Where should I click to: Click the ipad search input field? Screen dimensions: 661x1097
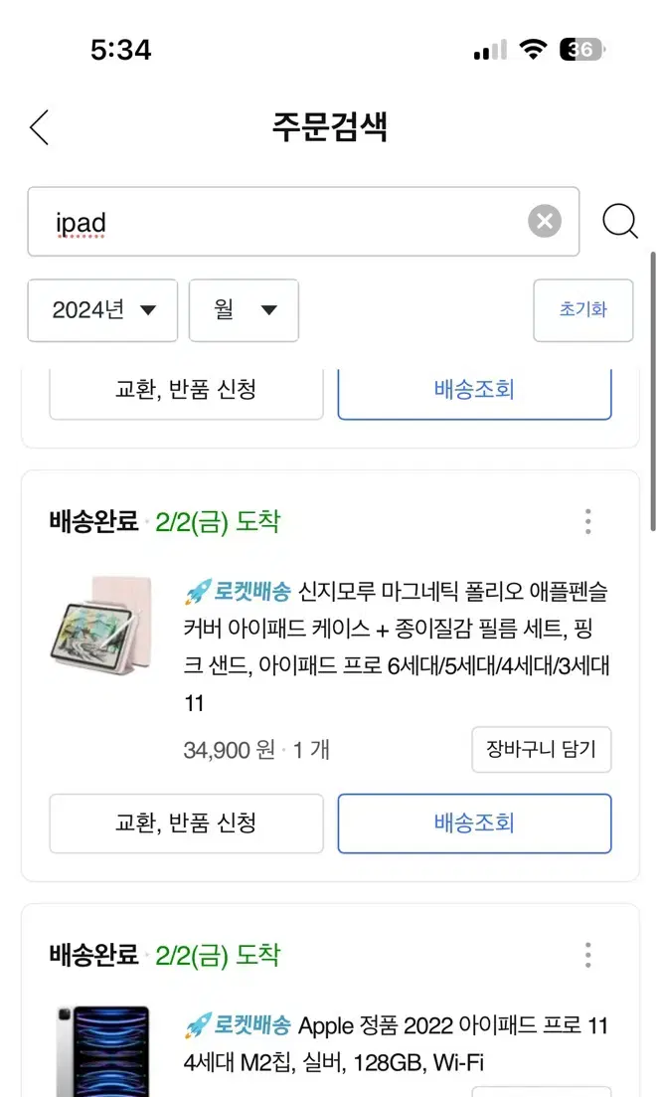click(x=303, y=221)
